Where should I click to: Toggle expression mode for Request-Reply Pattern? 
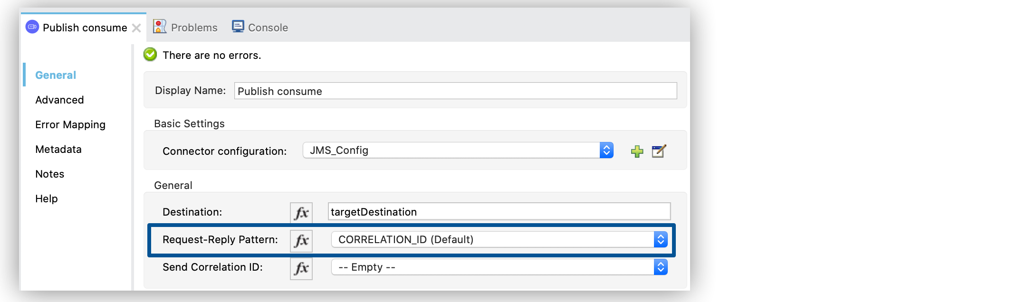point(301,241)
